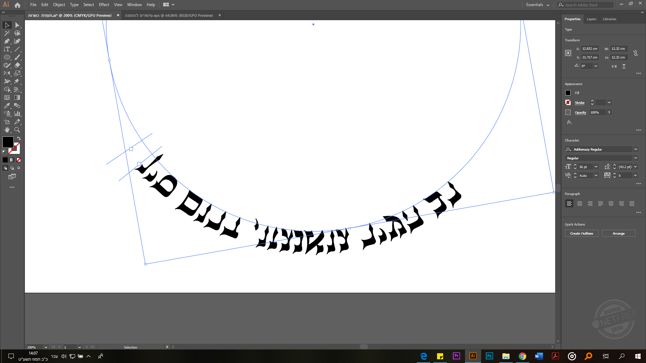Click the Search Adobe Stock field
The height and width of the screenshot is (363, 646).
click(x=585, y=5)
